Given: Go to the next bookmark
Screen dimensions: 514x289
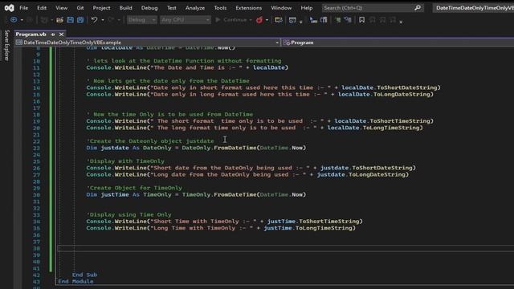Looking at the screenshot, I should pyautogui.click(x=382, y=20).
